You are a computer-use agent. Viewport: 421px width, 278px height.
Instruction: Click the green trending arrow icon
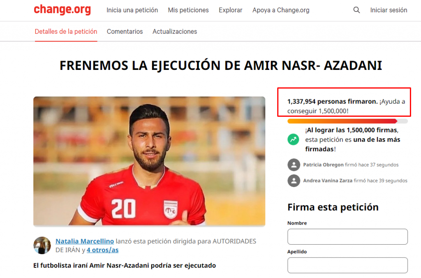pyautogui.click(x=293, y=139)
